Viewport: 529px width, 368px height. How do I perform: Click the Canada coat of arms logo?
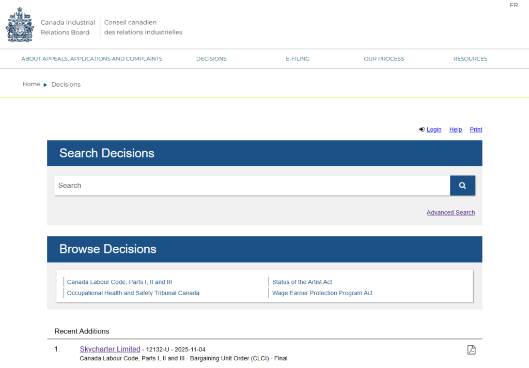[x=20, y=25]
